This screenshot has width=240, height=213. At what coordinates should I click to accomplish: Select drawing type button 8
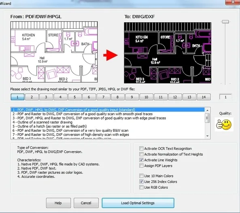click(117, 97)
